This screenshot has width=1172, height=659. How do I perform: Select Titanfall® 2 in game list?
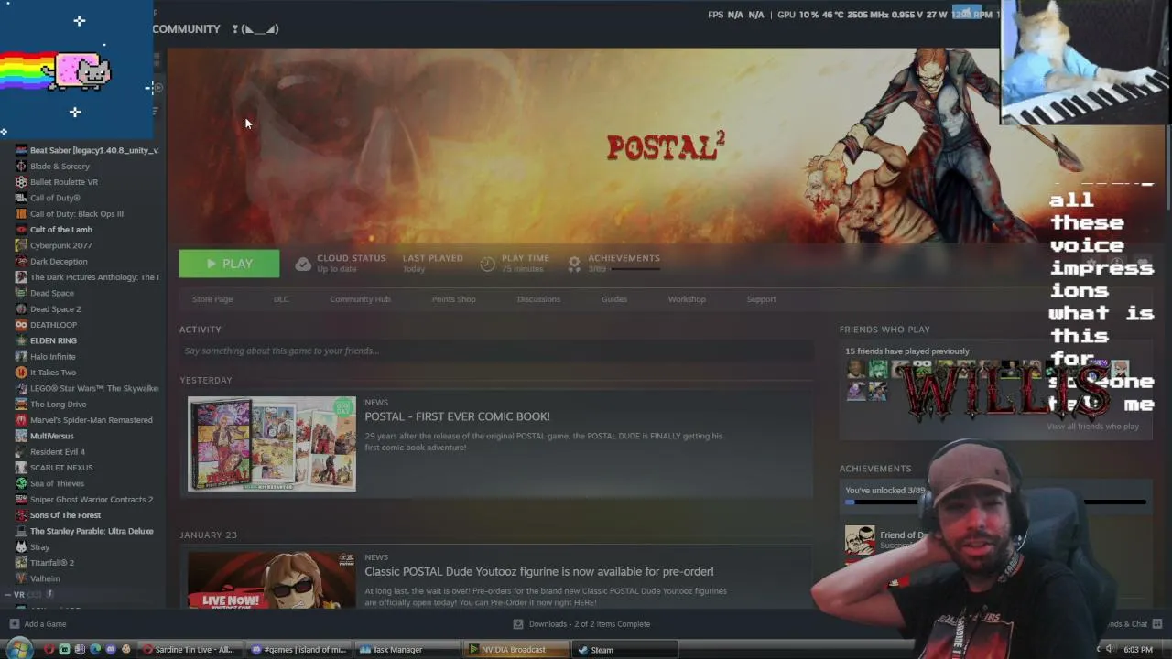pos(52,563)
